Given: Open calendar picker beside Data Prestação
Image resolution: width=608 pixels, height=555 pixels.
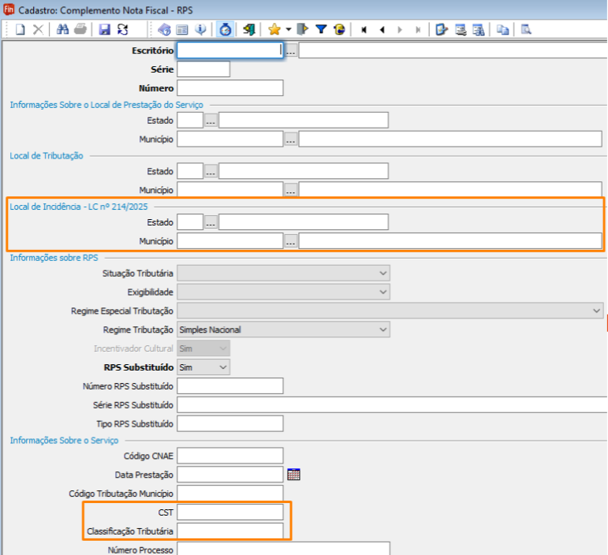Looking at the screenshot, I should coord(294,474).
